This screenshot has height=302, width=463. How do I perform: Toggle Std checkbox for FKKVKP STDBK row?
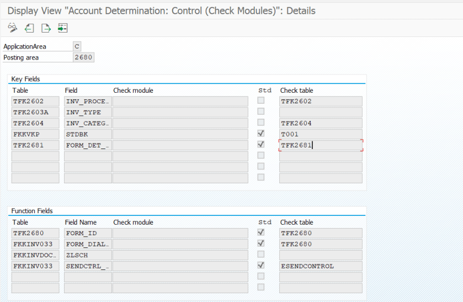(x=261, y=134)
